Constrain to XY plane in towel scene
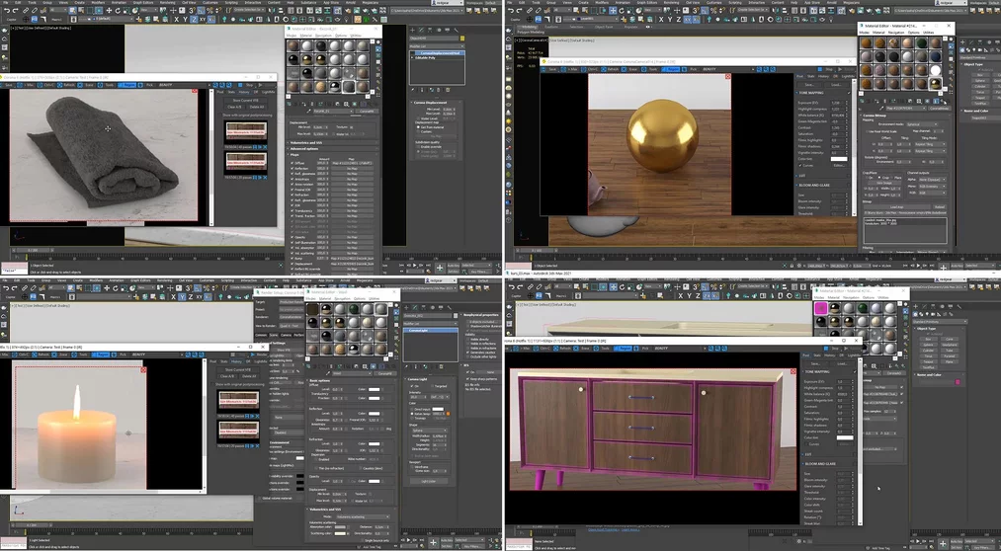 (x=203, y=20)
